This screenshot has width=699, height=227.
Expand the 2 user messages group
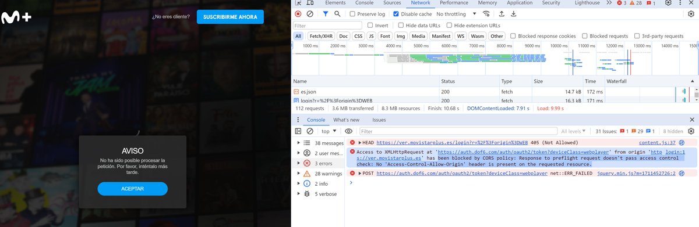click(299, 153)
